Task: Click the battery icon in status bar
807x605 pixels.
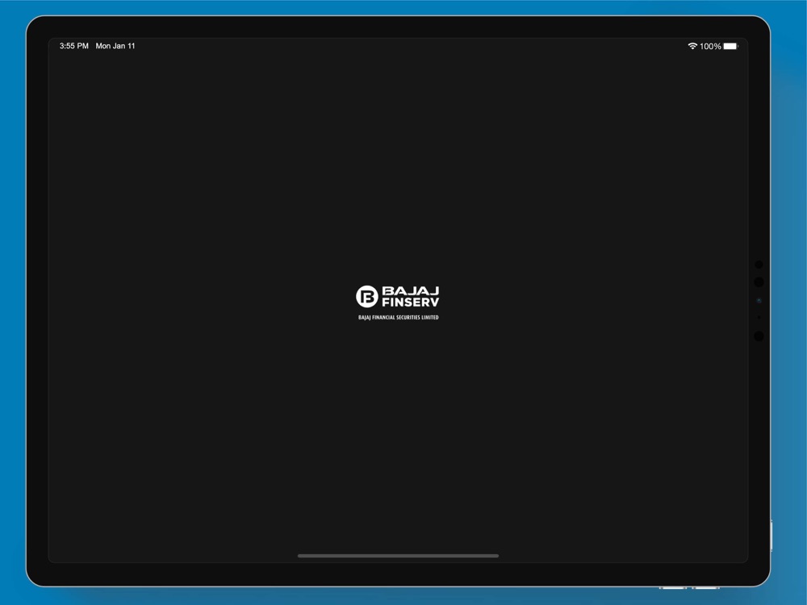Action: [x=731, y=46]
